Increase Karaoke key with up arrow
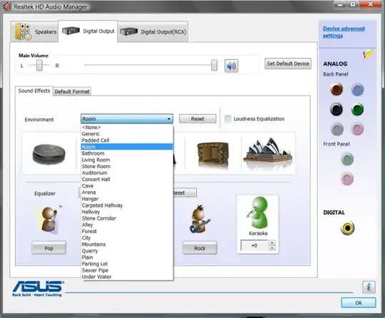 click(272, 242)
